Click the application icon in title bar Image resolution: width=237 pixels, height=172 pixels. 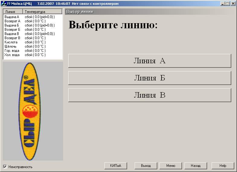pos(4,4)
